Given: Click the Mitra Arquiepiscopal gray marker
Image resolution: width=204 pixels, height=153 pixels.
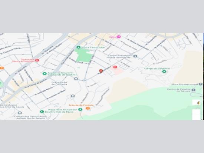Looking at the screenshot, I should [201, 84].
